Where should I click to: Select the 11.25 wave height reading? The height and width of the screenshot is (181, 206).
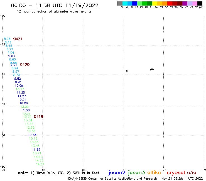tap(21, 92)
